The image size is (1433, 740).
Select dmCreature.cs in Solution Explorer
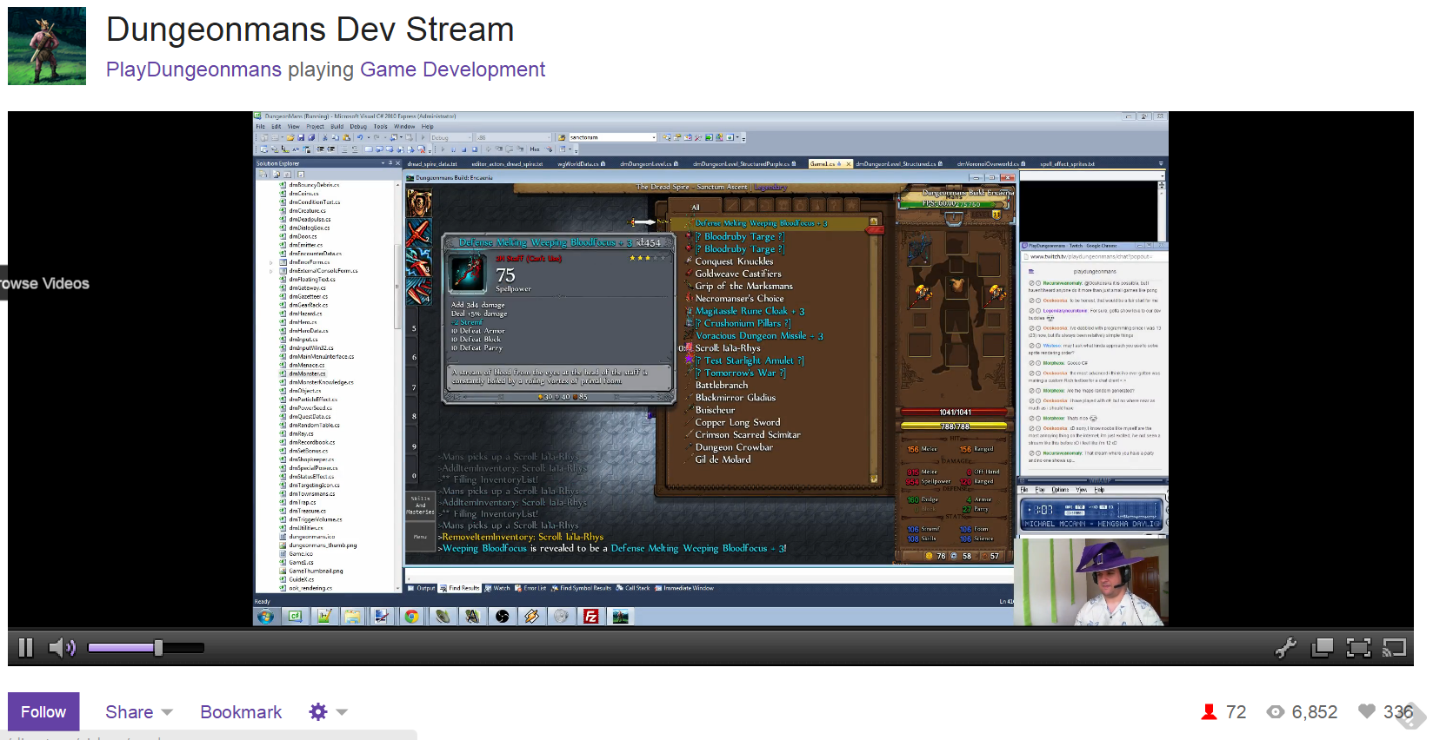click(x=307, y=211)
